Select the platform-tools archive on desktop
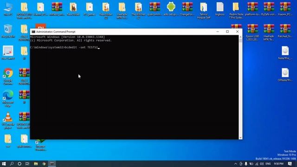297x167 pixels. 252,9
